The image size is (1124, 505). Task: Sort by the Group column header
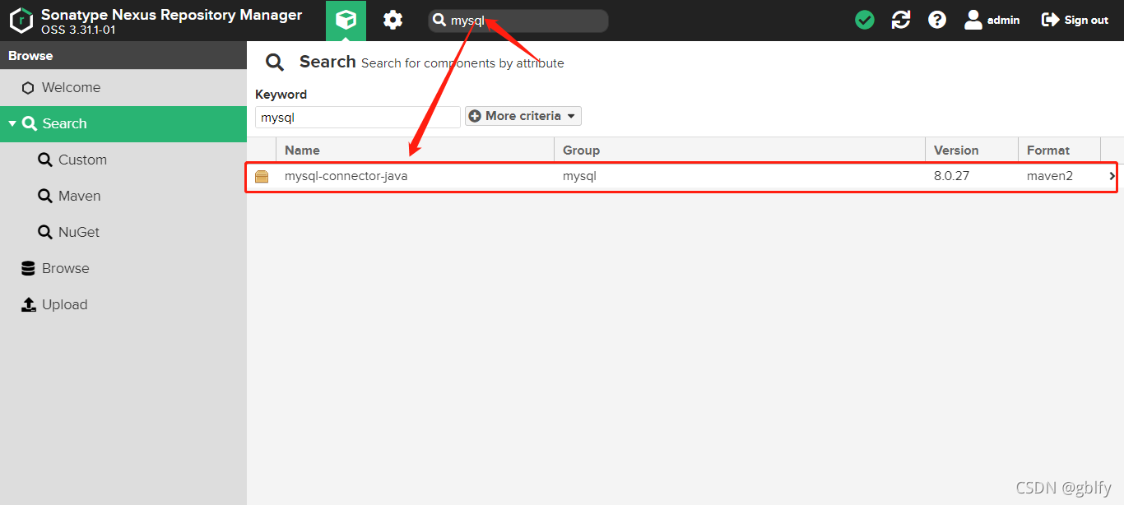740,151
